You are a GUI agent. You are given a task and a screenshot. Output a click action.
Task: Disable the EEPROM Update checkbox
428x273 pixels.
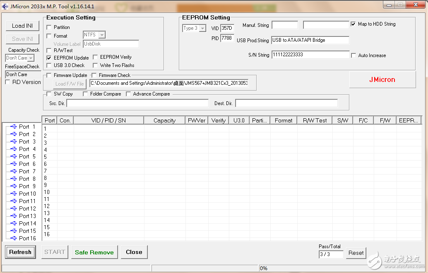(49, 58)
